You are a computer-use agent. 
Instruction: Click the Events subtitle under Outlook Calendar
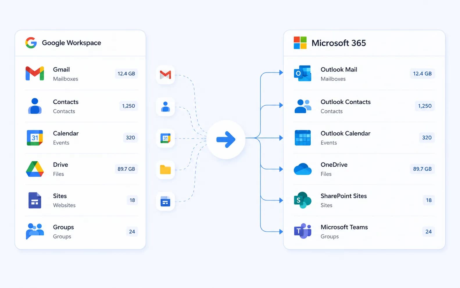coord(329,143)
